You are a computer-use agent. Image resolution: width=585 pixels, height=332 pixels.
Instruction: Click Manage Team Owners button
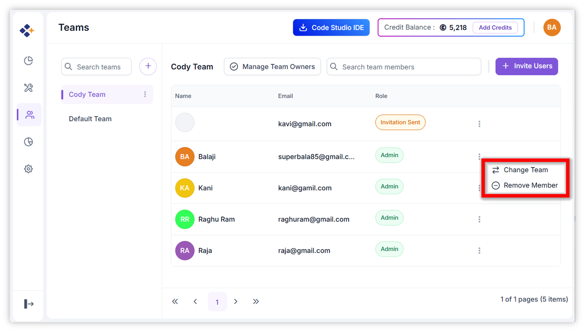point(272,67)
